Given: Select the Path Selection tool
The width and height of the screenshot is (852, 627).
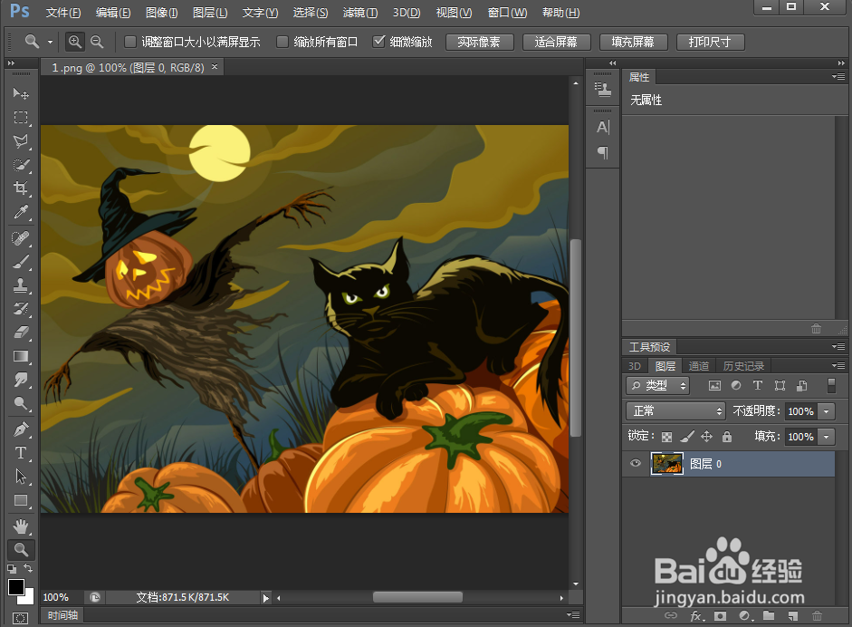Looking at the screenshot, I should 21,477.
